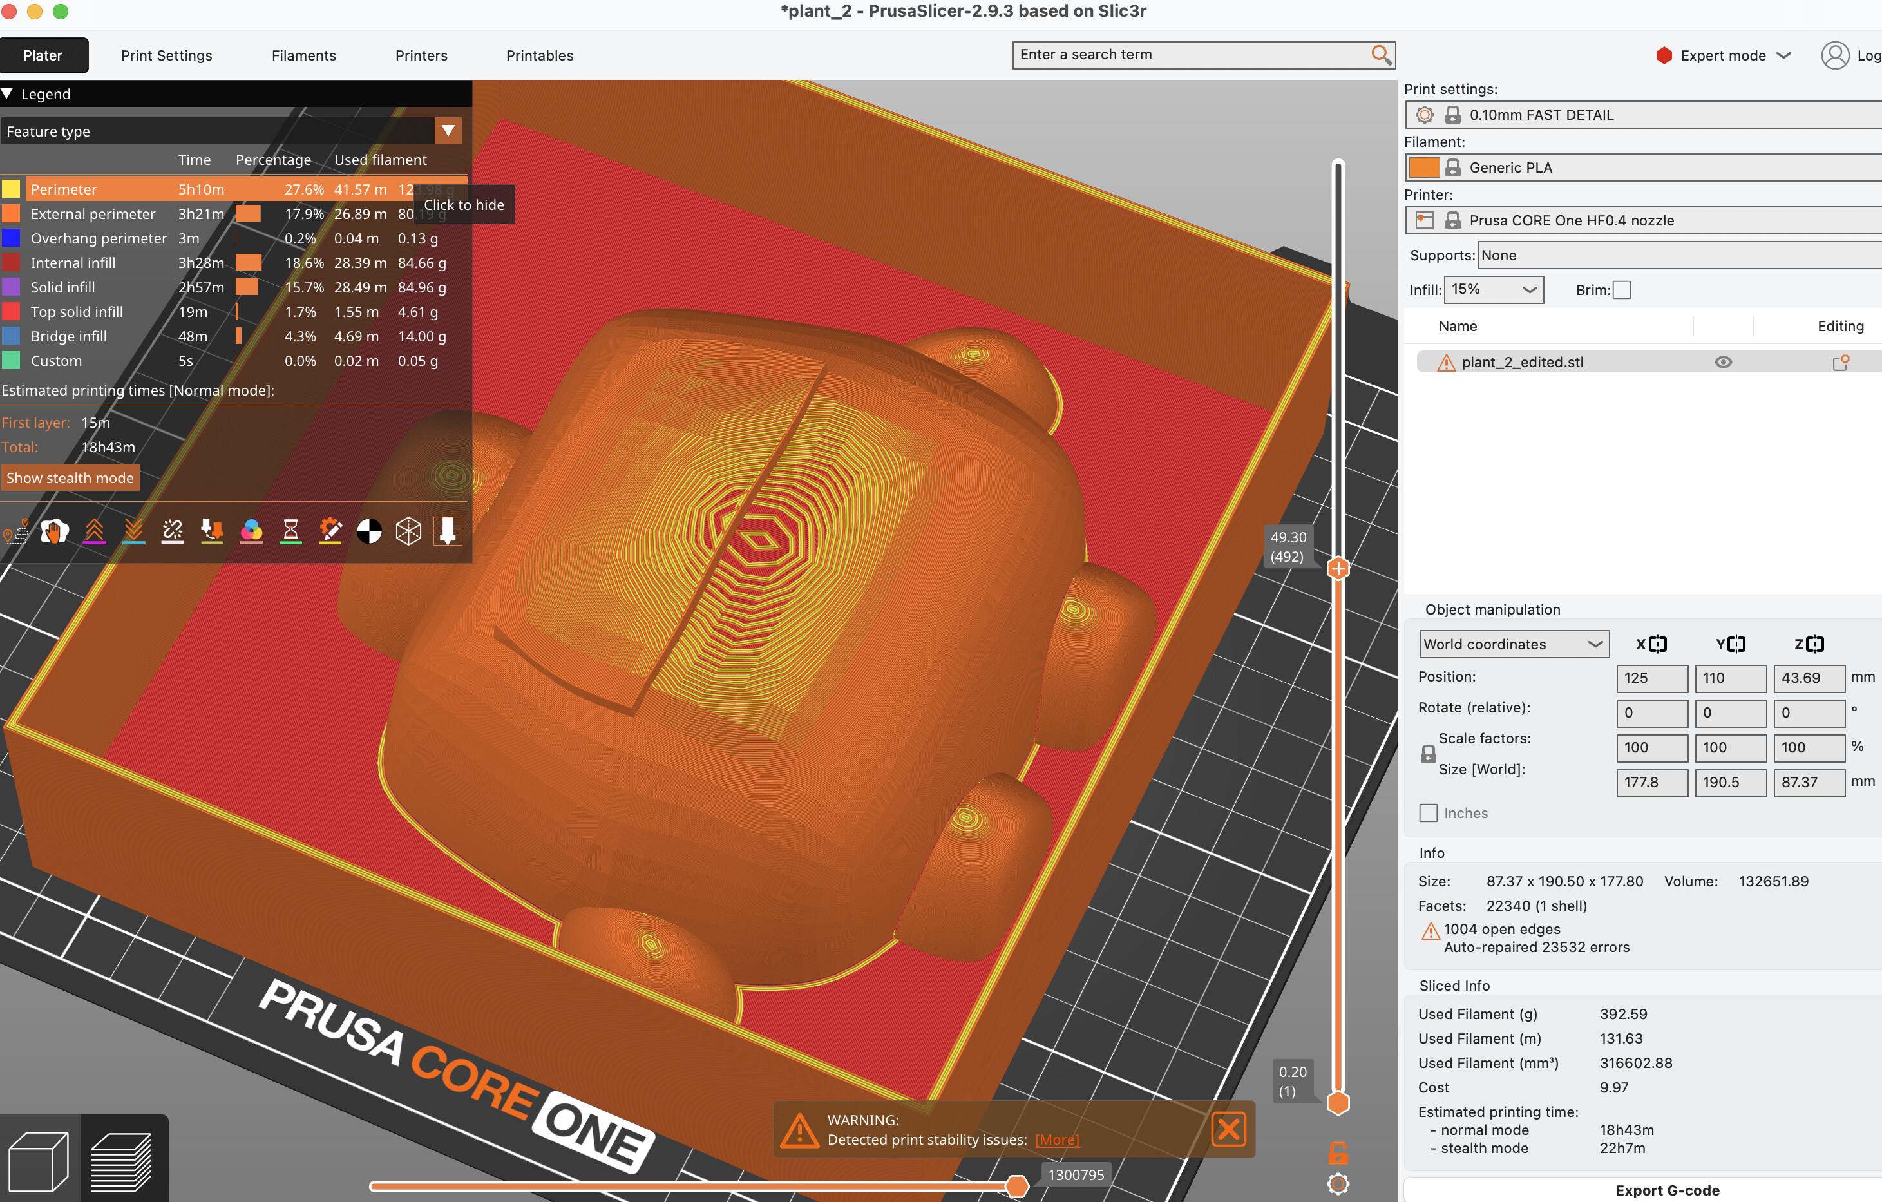Click the Generic PLA filament color swatch
This screenshot has height=1202, width=1882.
point(1423,167)
